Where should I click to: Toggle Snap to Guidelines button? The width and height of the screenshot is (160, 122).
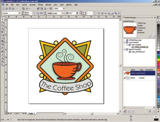(x=102, y=13)
